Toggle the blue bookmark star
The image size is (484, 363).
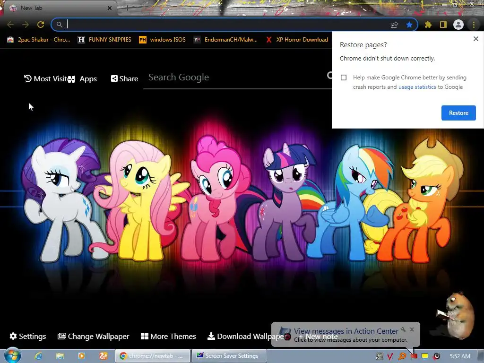(409, 25)
